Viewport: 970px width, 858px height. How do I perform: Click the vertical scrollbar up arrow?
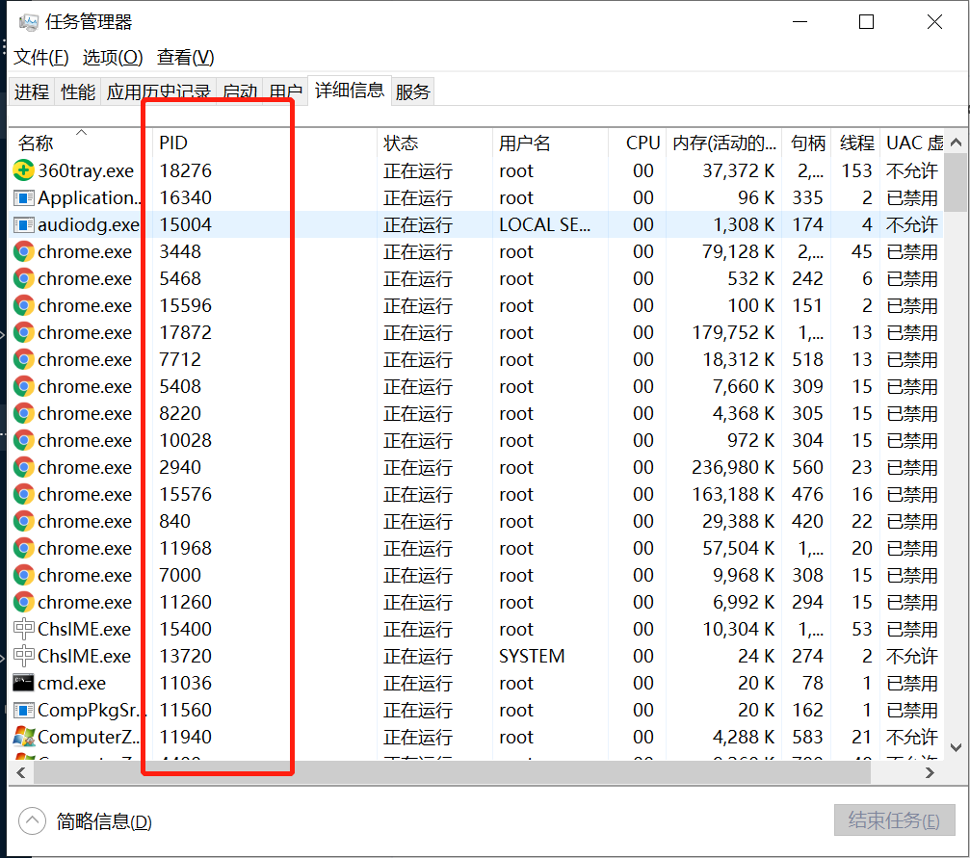[956, 143]
